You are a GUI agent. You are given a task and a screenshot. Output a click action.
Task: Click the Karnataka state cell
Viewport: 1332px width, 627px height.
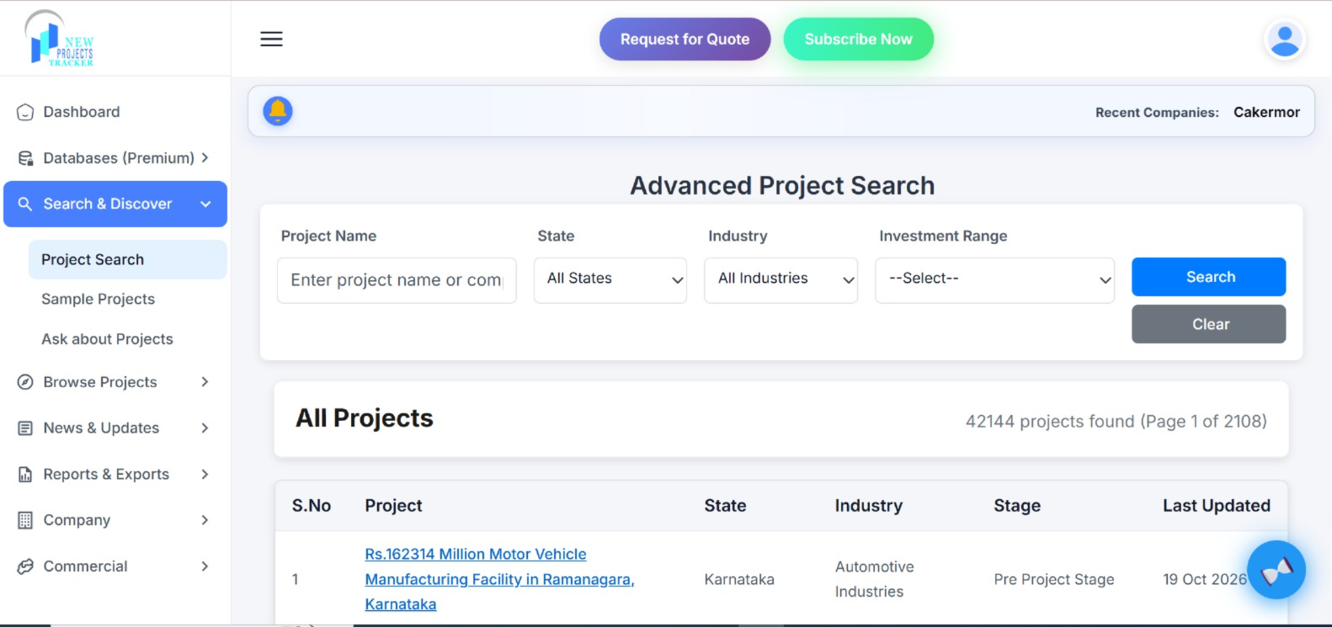click(739, 579)
